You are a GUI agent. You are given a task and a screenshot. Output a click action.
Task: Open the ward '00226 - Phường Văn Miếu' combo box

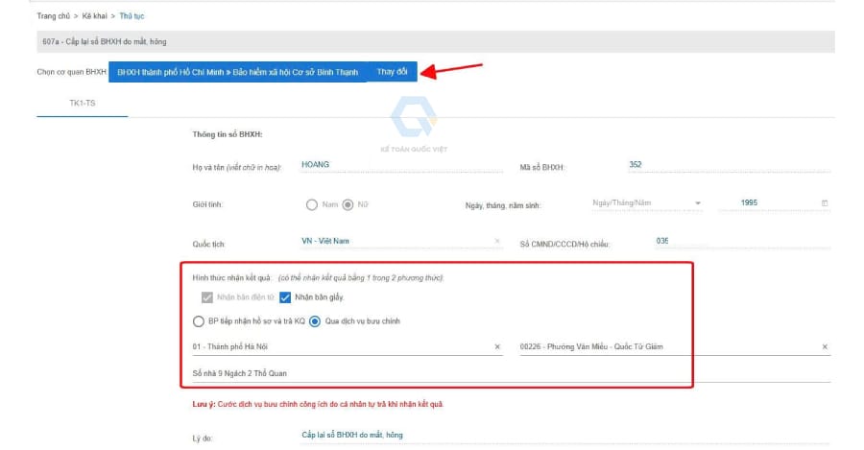coord(675,347)
